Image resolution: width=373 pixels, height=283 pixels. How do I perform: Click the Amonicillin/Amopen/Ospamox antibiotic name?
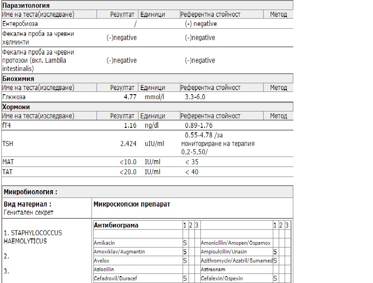[x=235, y=243]
